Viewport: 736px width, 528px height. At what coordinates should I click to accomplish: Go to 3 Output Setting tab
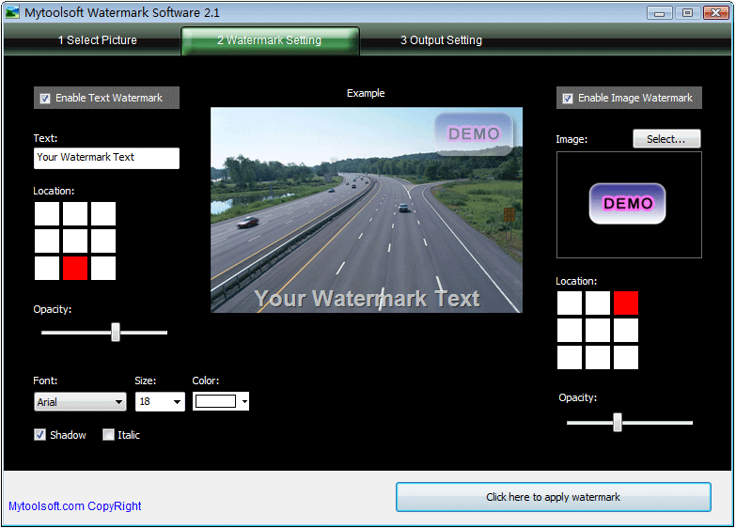(441, 40)
